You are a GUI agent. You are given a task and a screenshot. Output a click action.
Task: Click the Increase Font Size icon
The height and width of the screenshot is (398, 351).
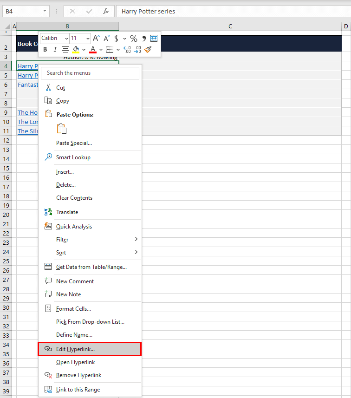[x=96, y=39]
